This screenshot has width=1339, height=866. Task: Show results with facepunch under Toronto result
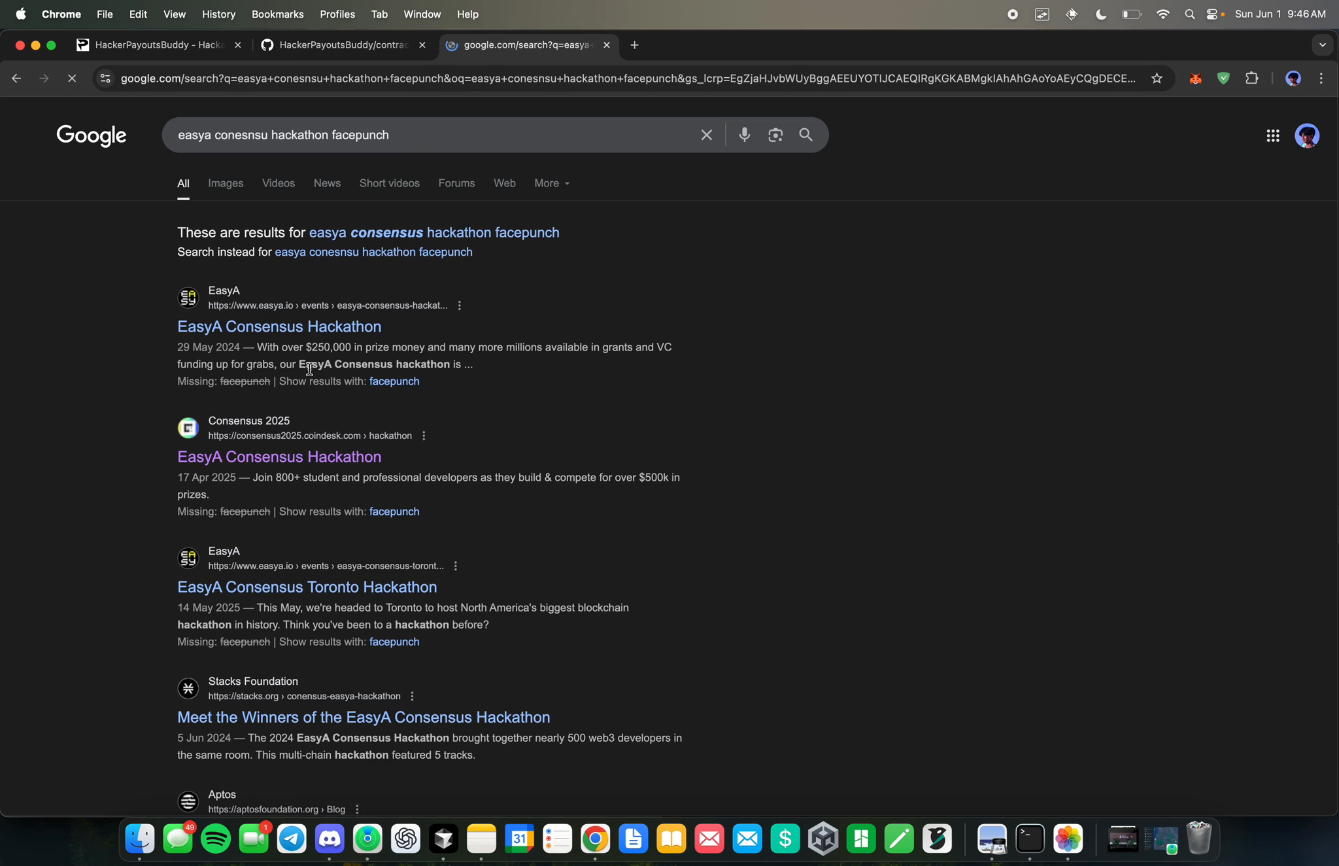(394, 642)
